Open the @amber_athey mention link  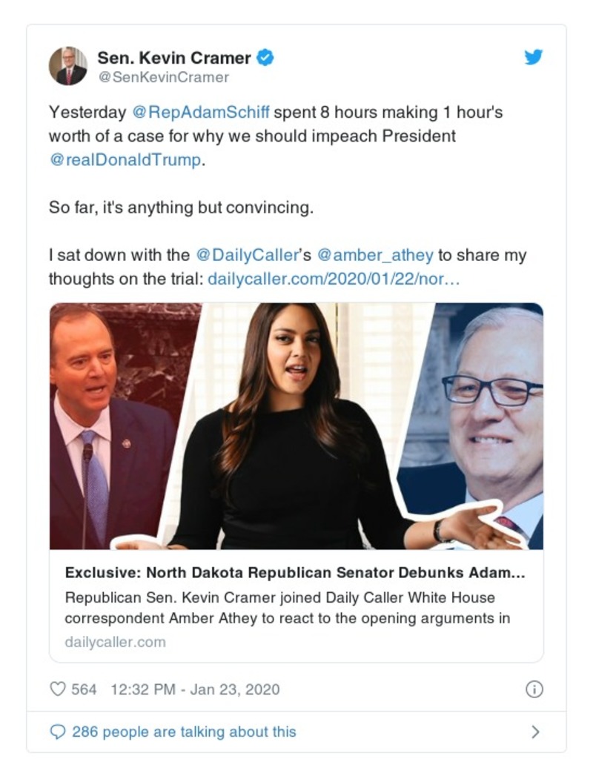point(375,256)
